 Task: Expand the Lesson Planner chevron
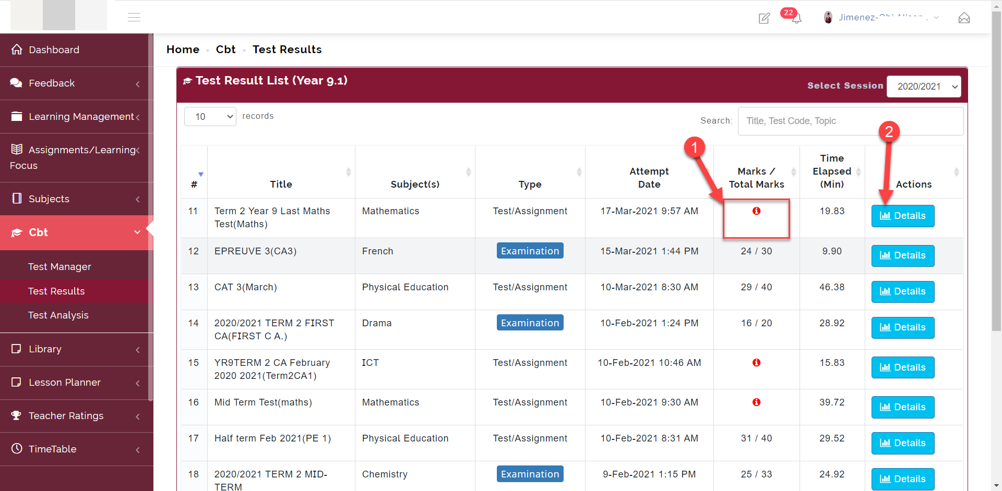(138, 383)
